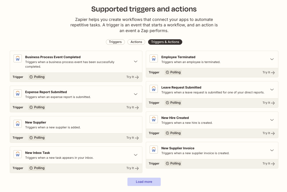Expand the Business Process Event Completed card
Image resolution: width=287 pixels, height=192 pixels.
point(135,61)
